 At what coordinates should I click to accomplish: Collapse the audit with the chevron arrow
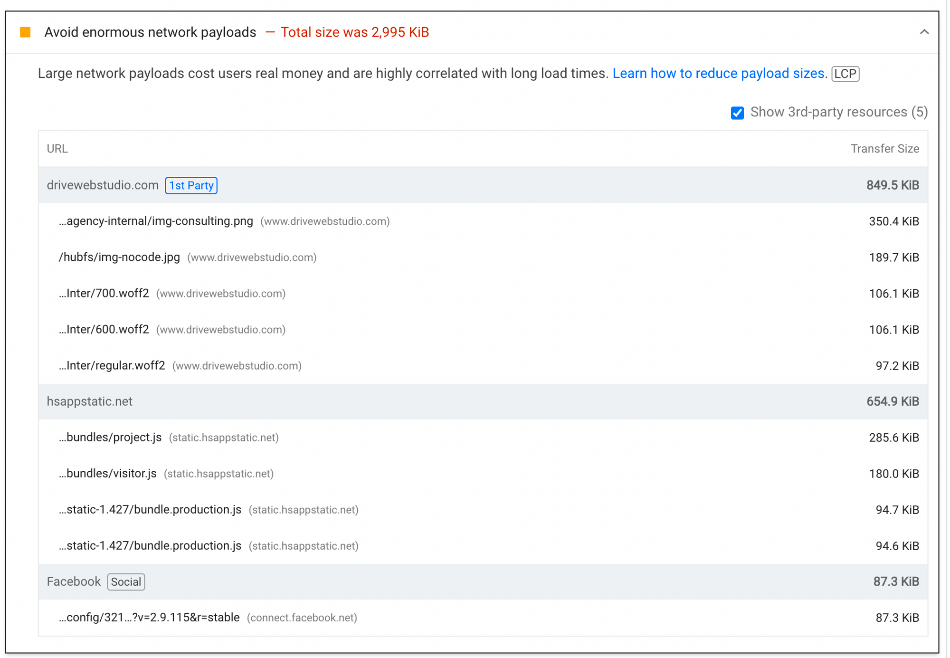pos(923,32)
